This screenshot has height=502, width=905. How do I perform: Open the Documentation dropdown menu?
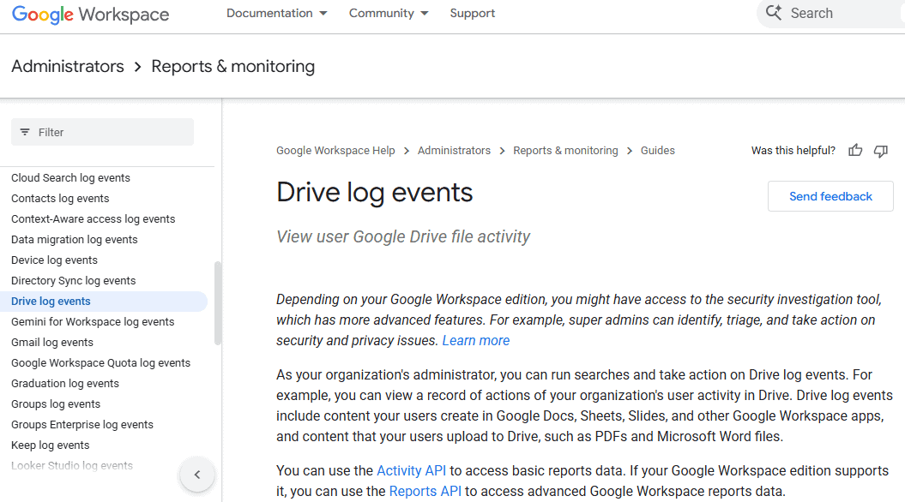pyautogui.click(x=276, y=13)
